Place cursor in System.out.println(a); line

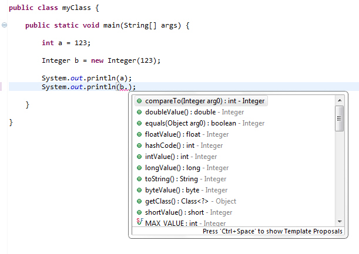pyautogui.click(x=86, y=78)
